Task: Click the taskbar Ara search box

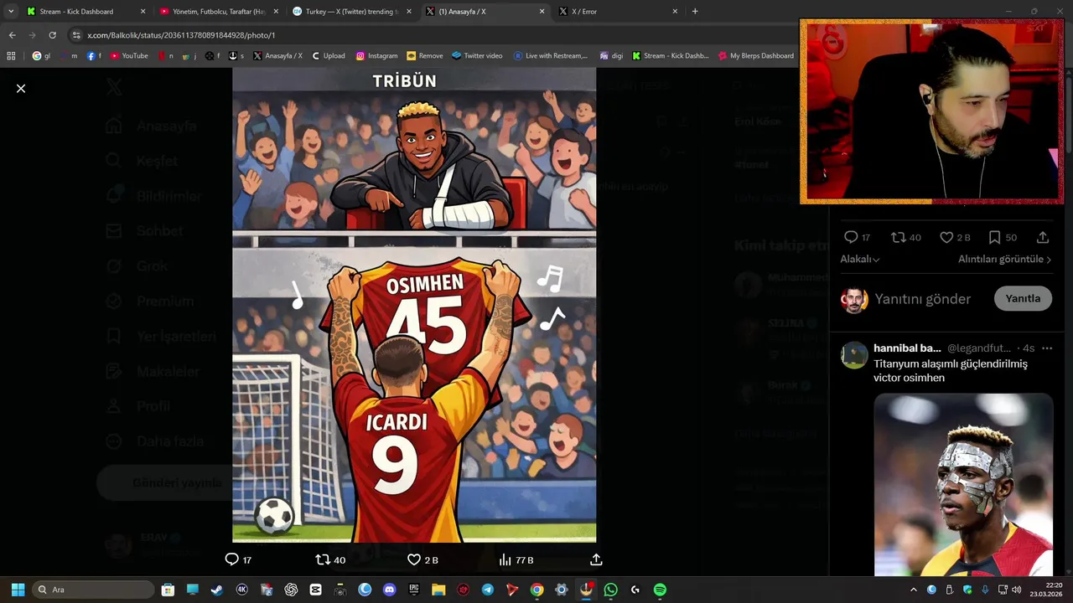Action: [94, 590]
